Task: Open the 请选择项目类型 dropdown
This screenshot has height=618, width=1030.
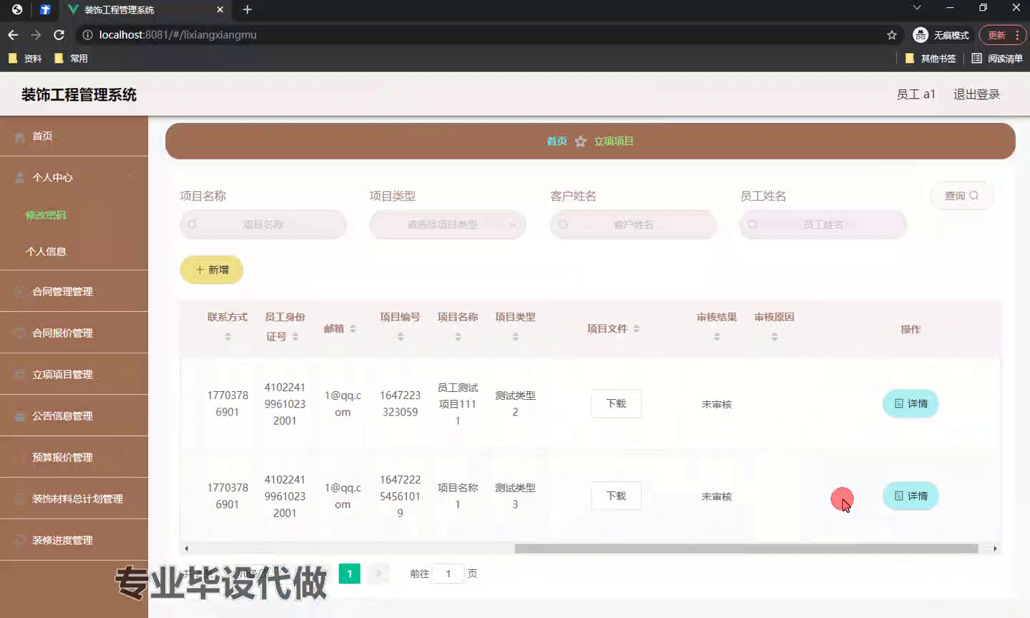Action: point(448,225)
